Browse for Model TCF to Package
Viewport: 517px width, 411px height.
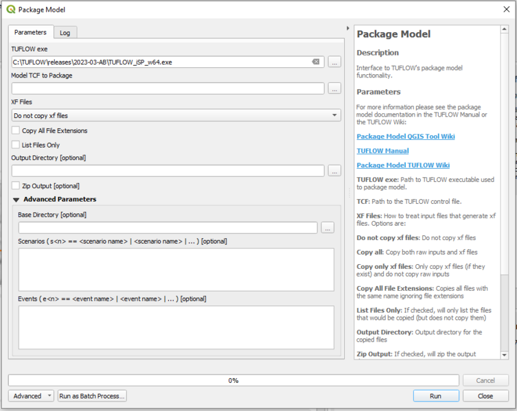pyautogui.click(x=334, y=89)
